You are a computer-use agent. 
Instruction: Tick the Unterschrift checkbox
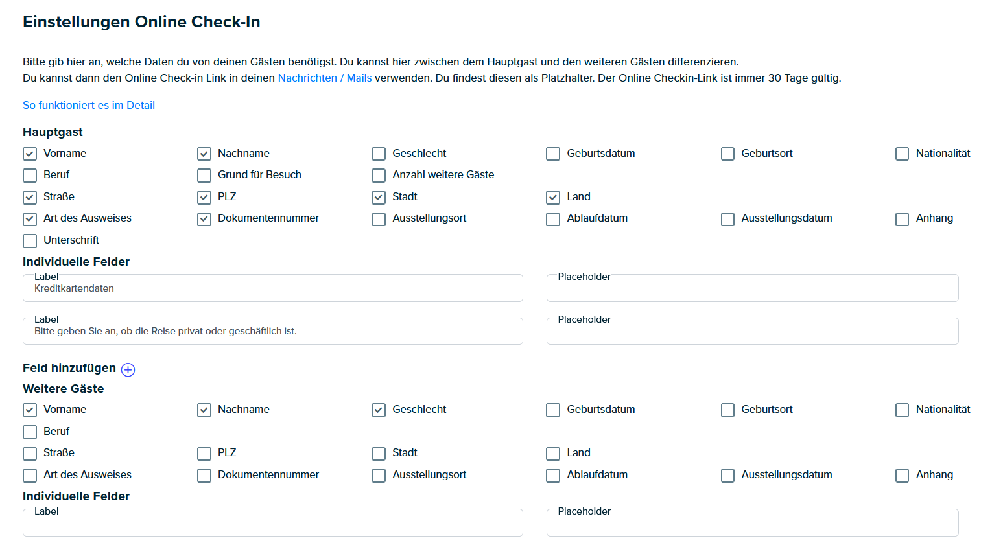(30, 240)
